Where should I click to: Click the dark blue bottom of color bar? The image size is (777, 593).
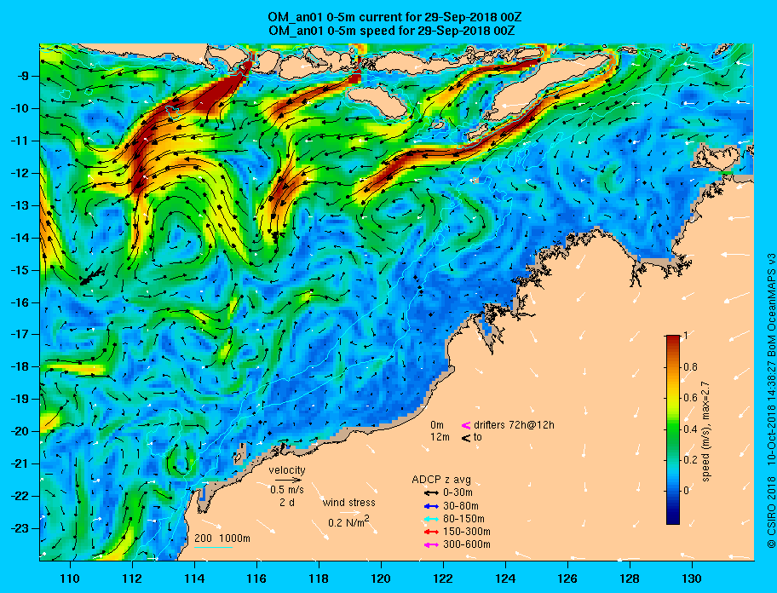click(673, 519)
